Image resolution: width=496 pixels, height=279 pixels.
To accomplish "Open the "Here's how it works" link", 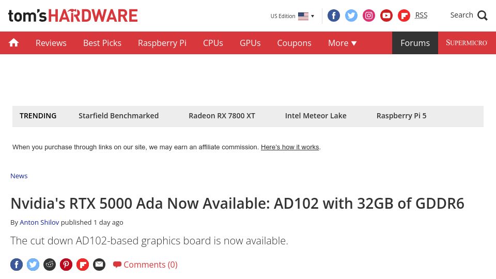I will (290, 147).
